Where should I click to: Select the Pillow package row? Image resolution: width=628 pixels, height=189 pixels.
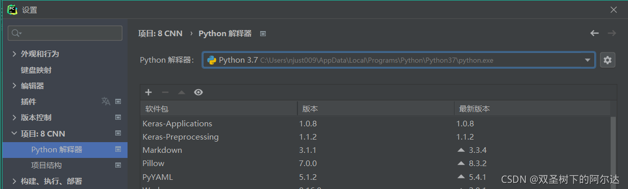point(375,164)
